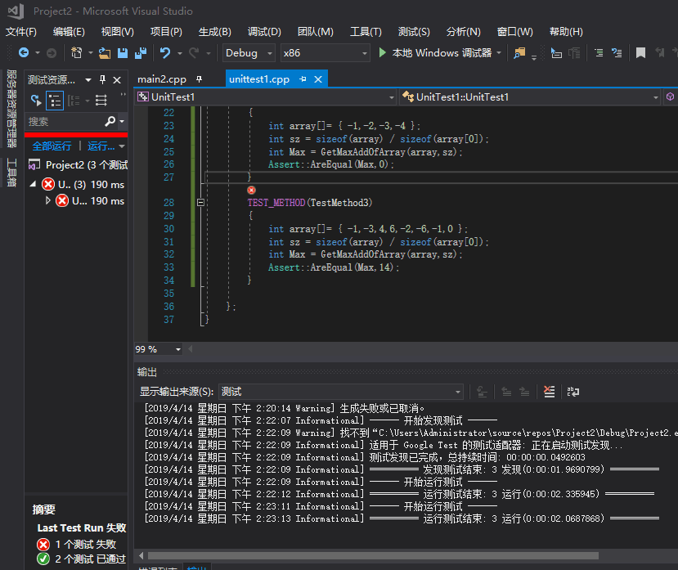Image resolution: width=678 pixels, height=570 pixels.
Task: Click the group by icon in test explorer
Action: (x=74, y=101)
